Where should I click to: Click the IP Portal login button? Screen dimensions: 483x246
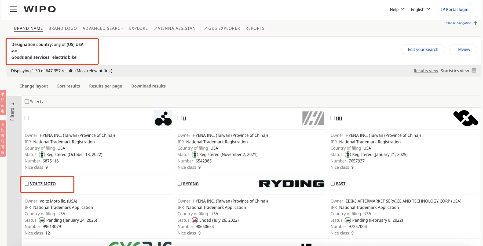455,9
